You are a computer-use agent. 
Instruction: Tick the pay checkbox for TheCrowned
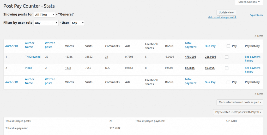[x=227, y=57]
